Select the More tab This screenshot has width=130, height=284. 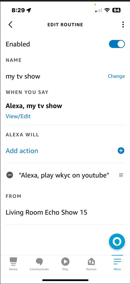[x=117, y=264]
